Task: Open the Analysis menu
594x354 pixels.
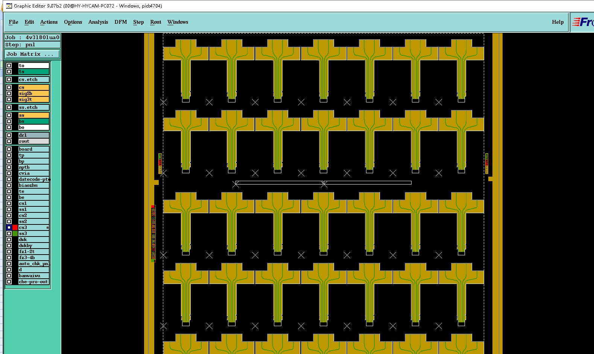Action: click(x=98, y=22)
